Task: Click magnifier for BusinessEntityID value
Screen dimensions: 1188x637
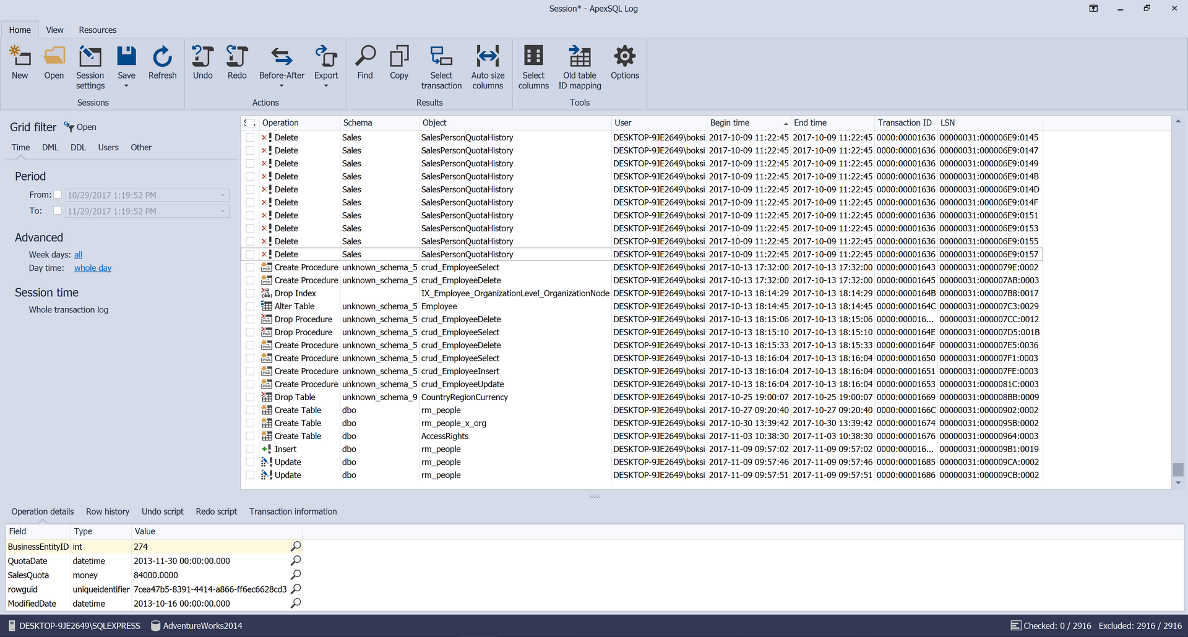Action: 296,546
